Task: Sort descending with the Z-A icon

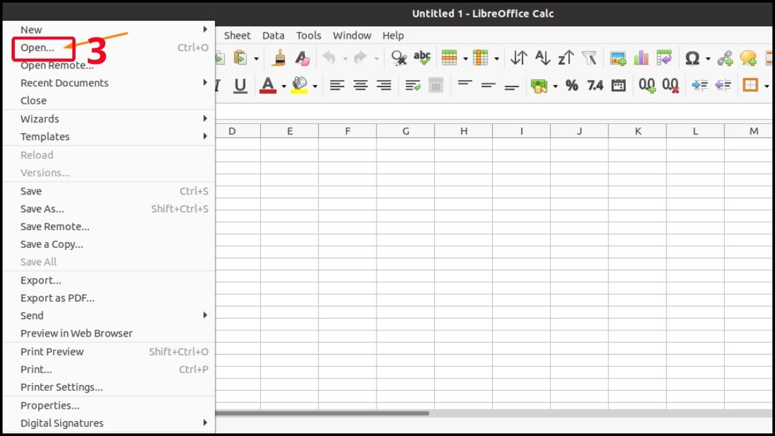Action: tap(566, 58)
